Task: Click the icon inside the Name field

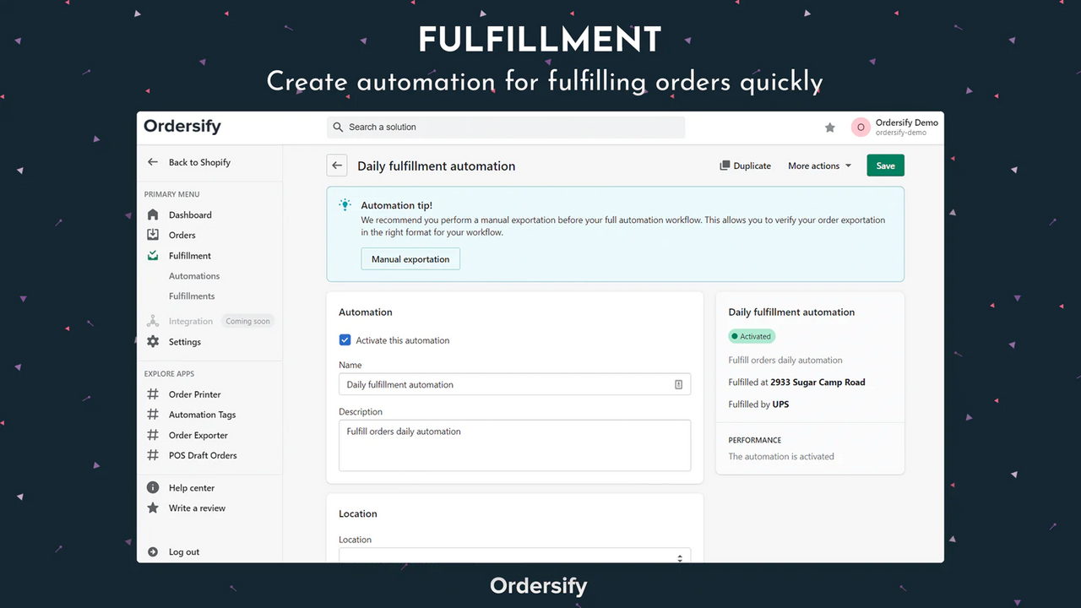Action: (678, 384)
